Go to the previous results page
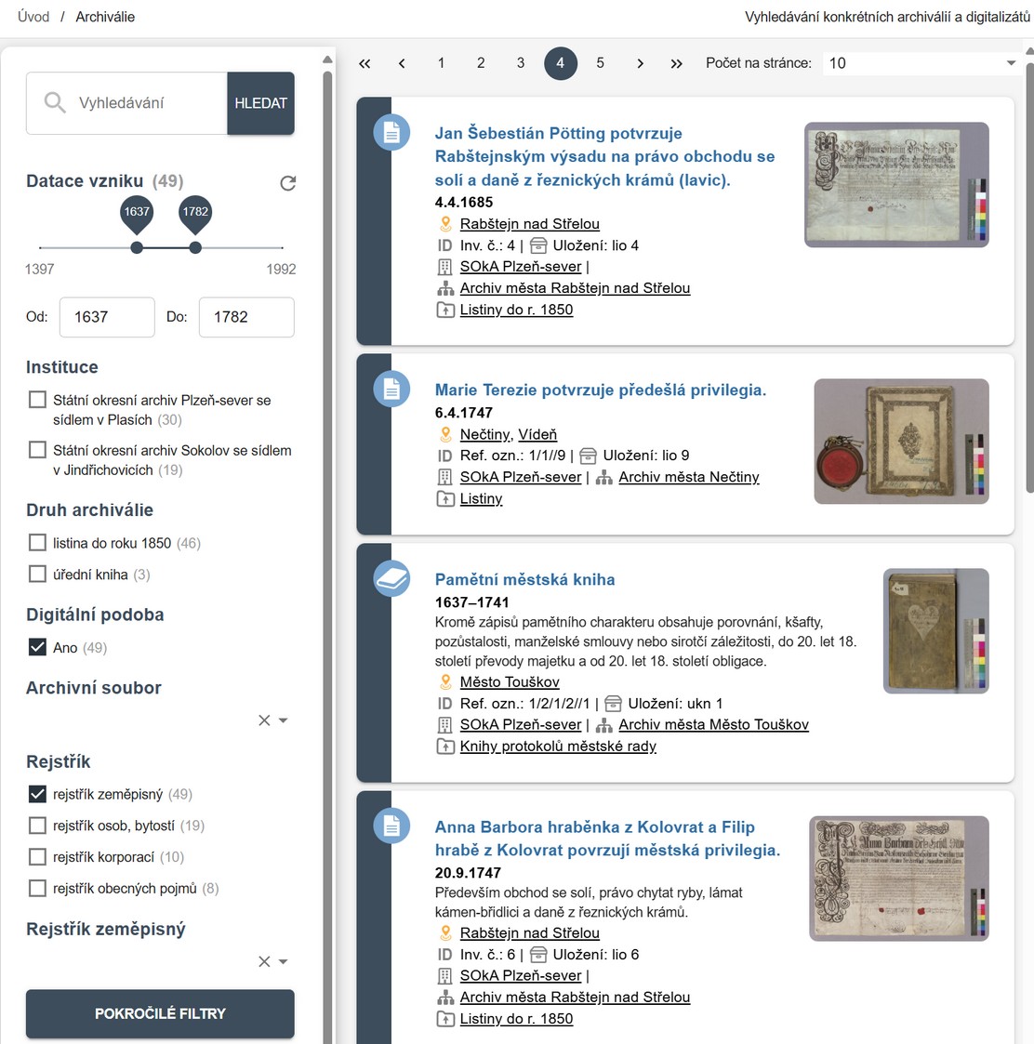Viewport: 1034px width, 1044px height. click(x=402, y=63)
